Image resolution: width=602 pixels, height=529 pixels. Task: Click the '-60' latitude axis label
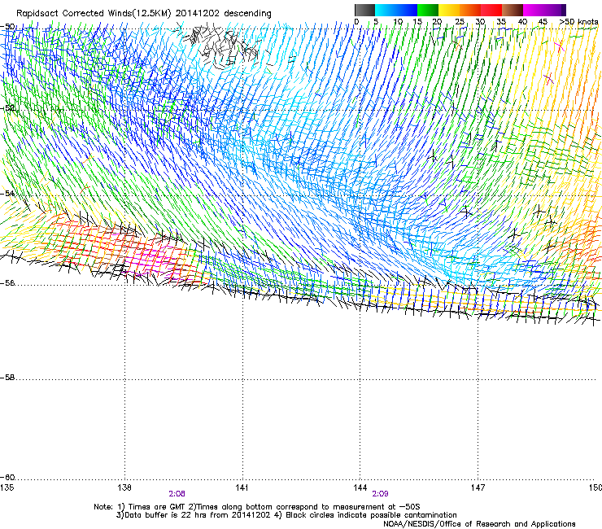pyautogui.click(x=7, y=477)
